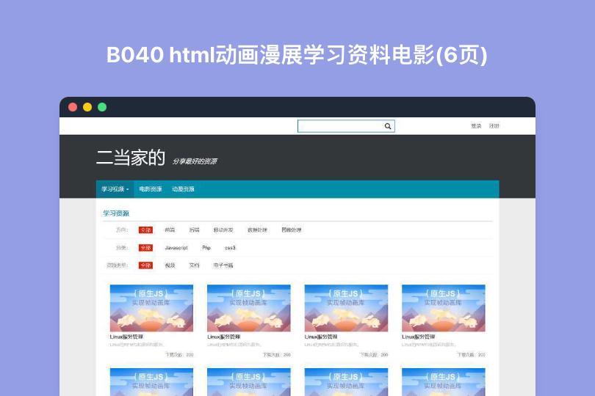This screenshot has height=396, width=595.
Task: Select the Php category filter
Action: click(206, 248)
